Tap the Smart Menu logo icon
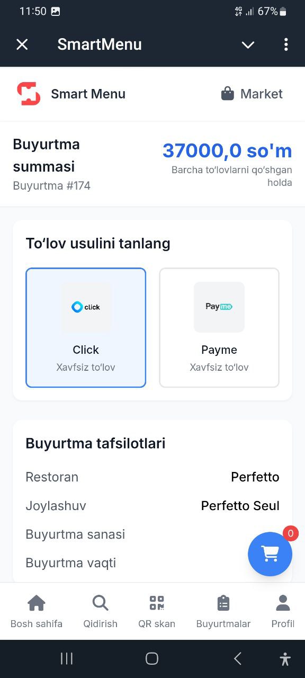The image size is (305, 678). 29,94
